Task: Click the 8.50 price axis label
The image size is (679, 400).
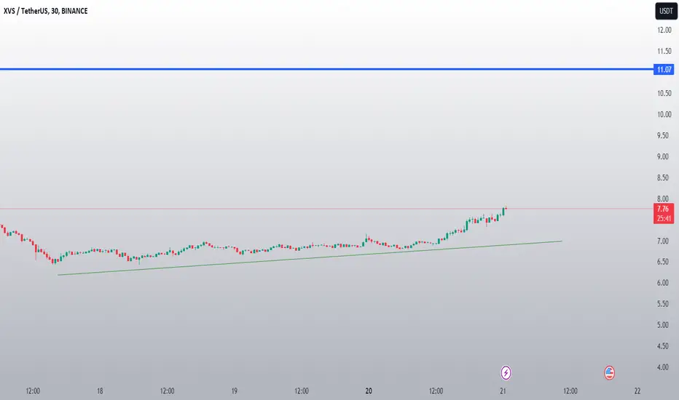Action: click(662, 177)
